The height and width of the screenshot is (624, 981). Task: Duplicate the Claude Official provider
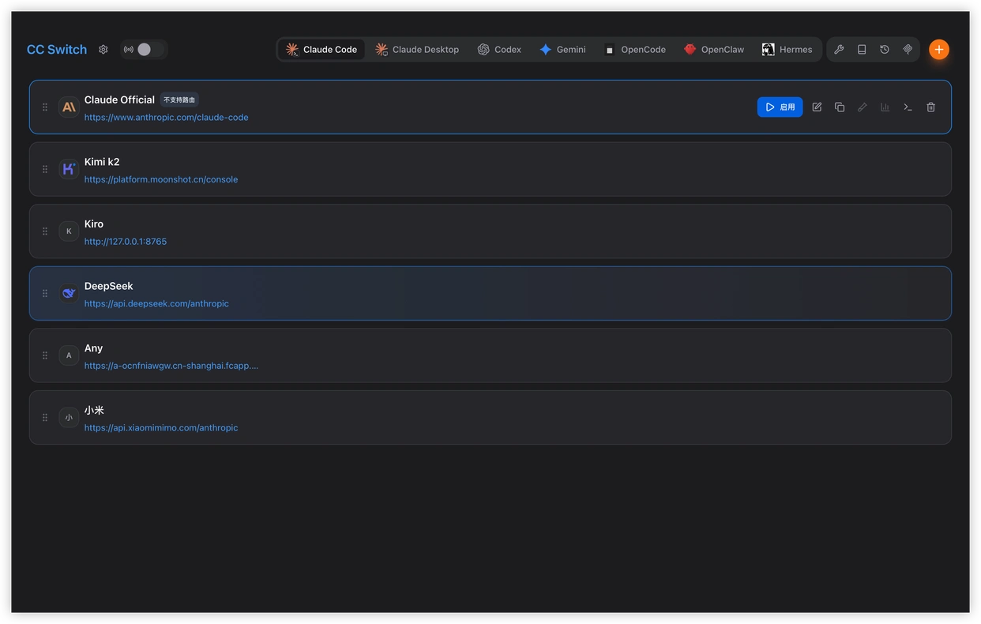840,107
